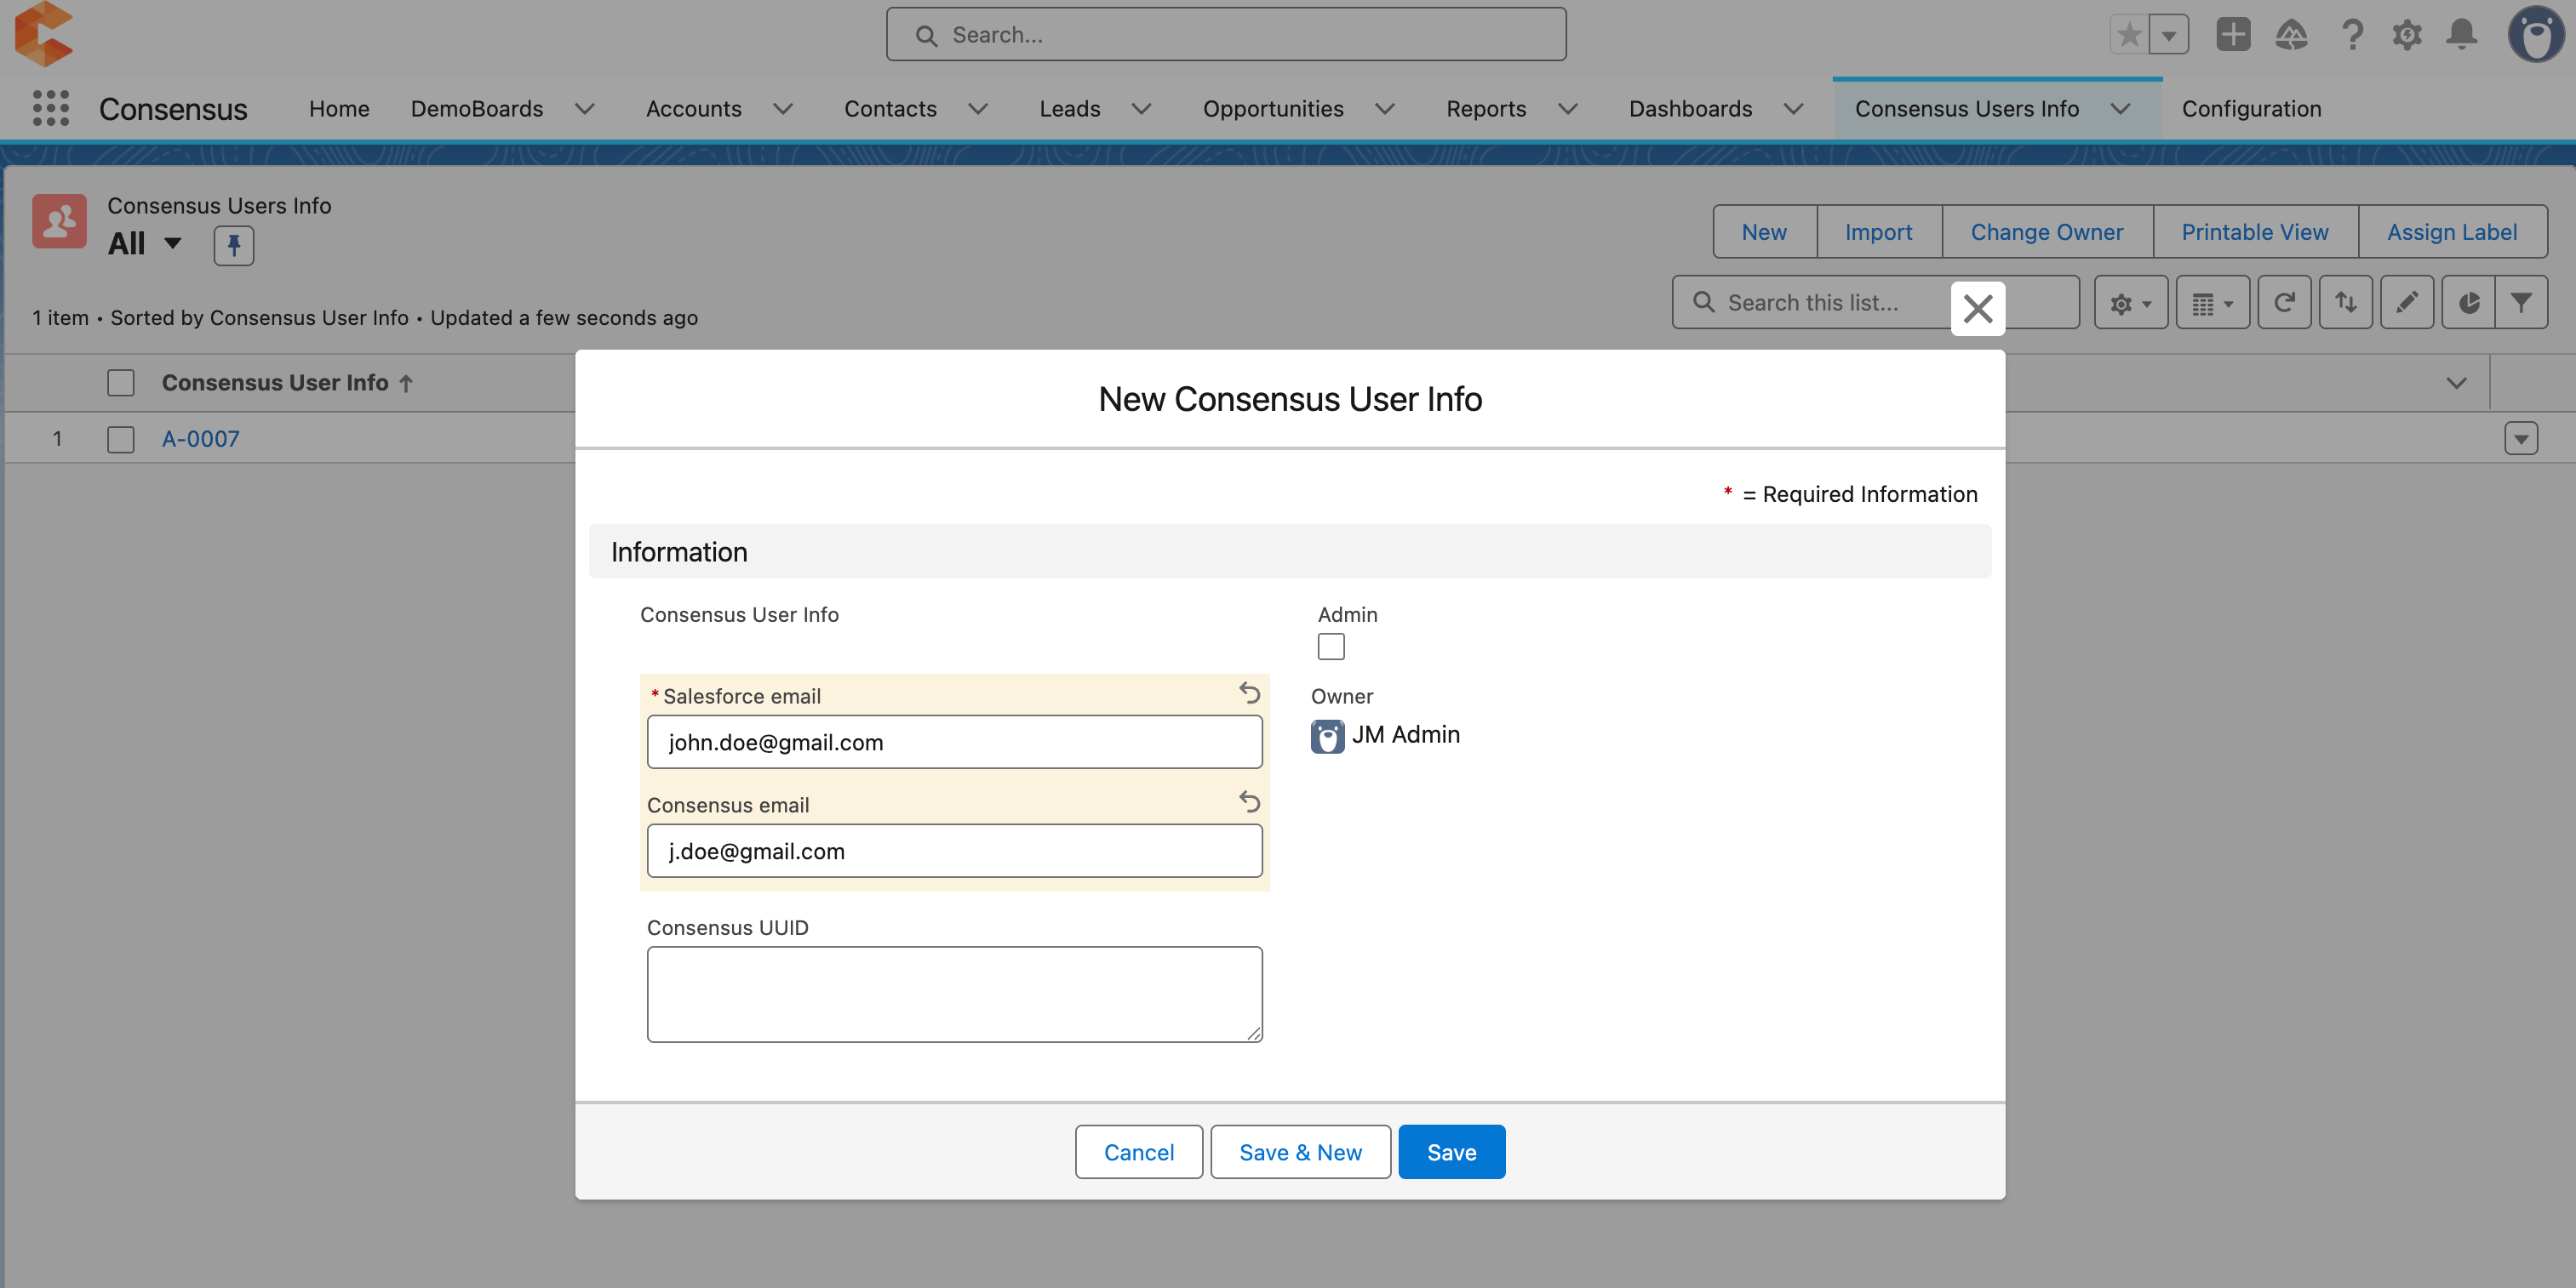This screenshot has height=1288, width=2576.
Task: Click the inline edit pencil icon
Action: pos(2407,303)
